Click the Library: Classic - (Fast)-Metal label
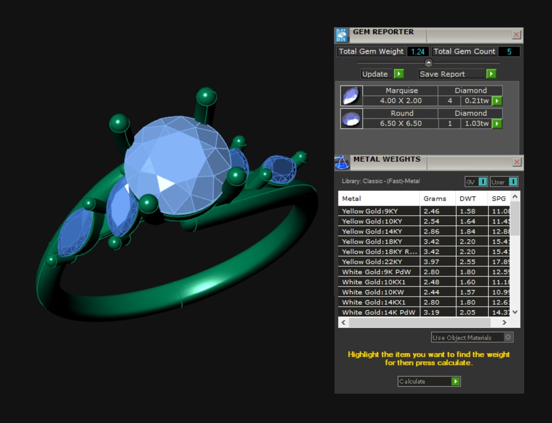Screen dimensions: 552x423 pos(380,181)
